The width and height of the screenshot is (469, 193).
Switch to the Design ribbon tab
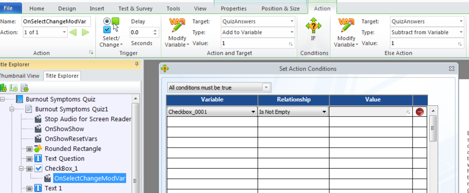point(67,8)
